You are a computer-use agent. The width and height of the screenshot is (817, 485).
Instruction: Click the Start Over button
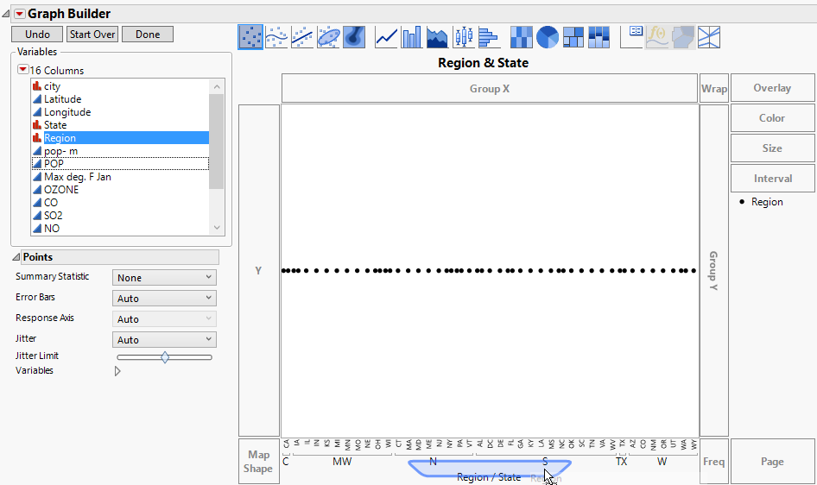92,35
